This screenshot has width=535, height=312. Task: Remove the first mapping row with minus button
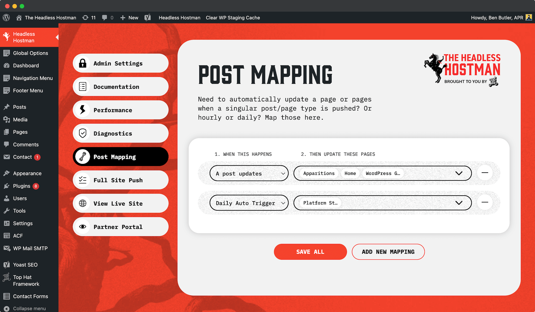(x=485, y=173)
